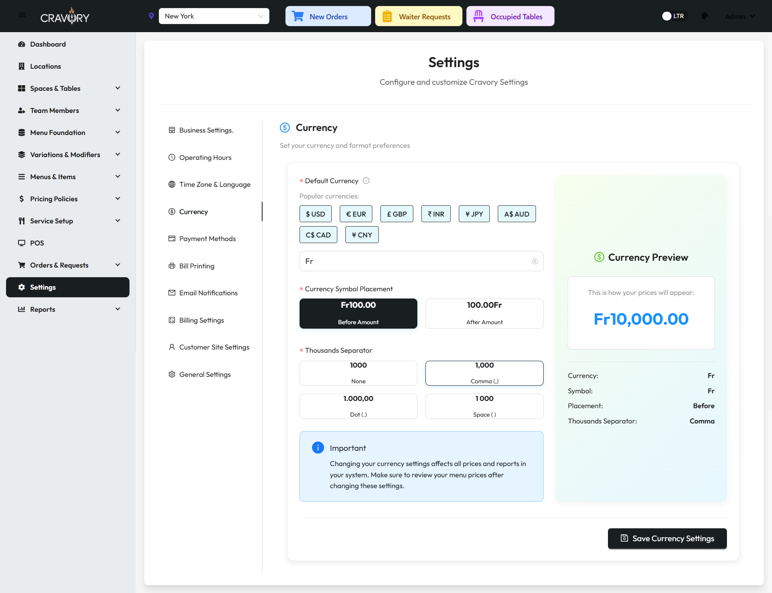The height and width of the screenshot is (593, 772).
Task: Click the Operating Hours clock icon
Action: point(172,157)
